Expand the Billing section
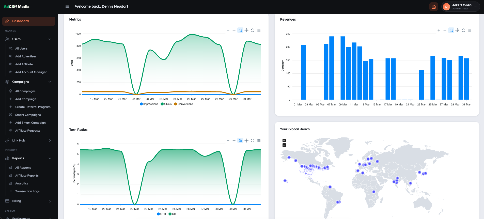This screenshot has width=484, height=219. [x=28, y=201]
